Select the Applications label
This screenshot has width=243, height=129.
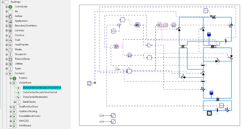pyautogui.click(x=21, y=21)
